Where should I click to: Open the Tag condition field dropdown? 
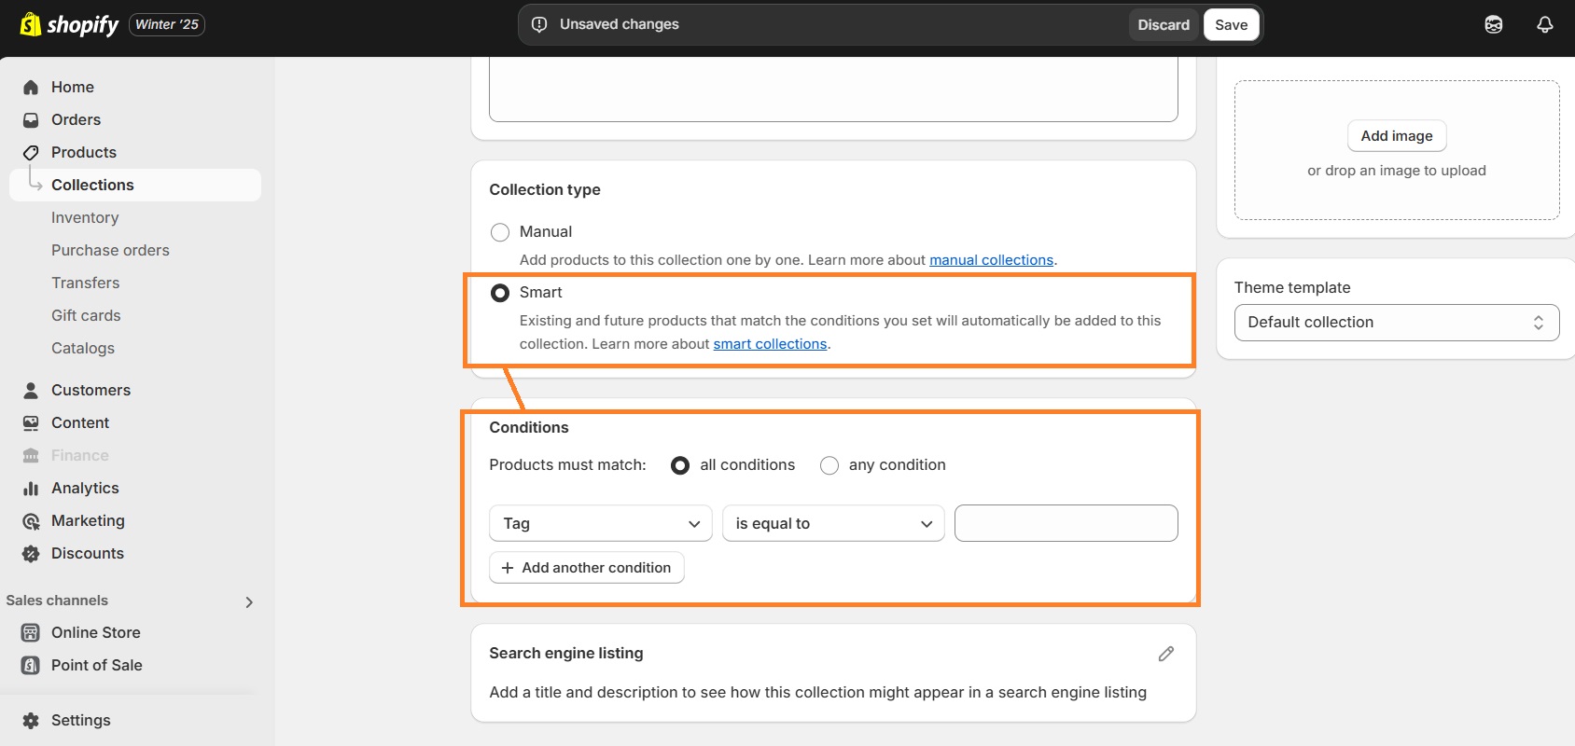coord(601,523)
